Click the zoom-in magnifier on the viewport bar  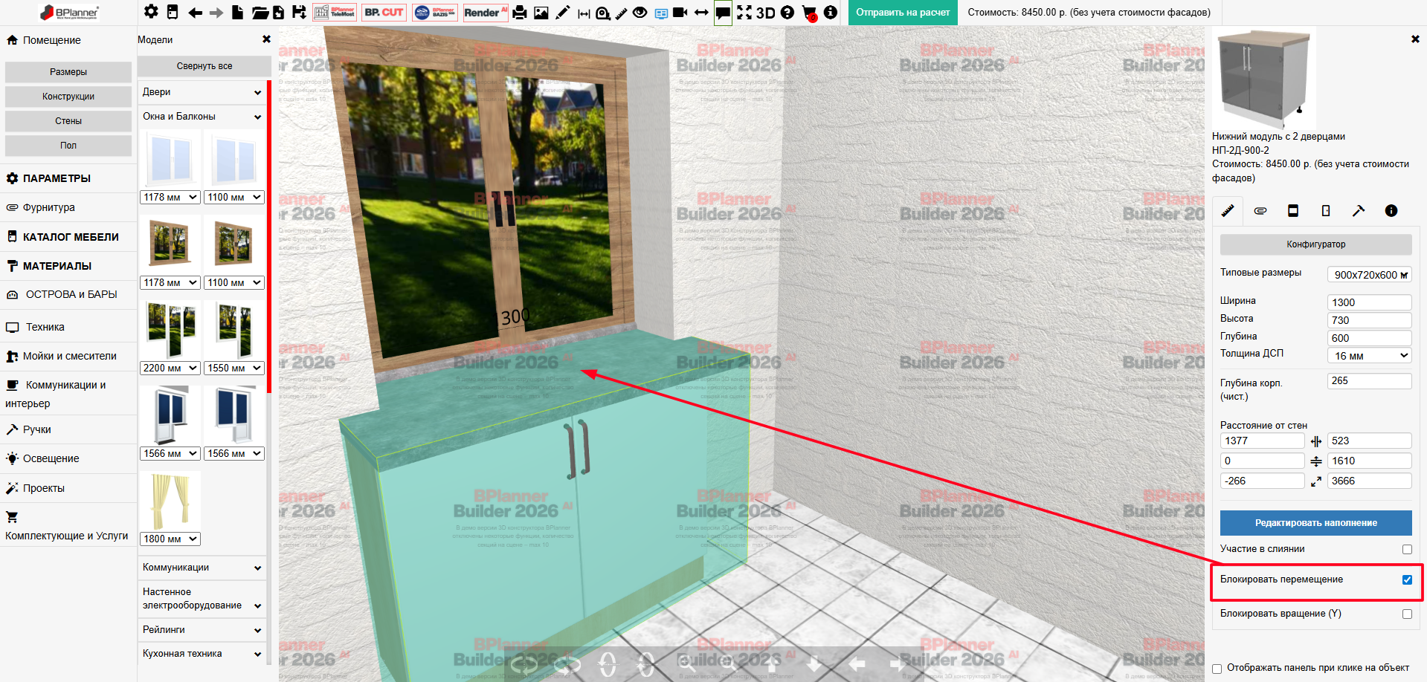(x=687, y=663)
